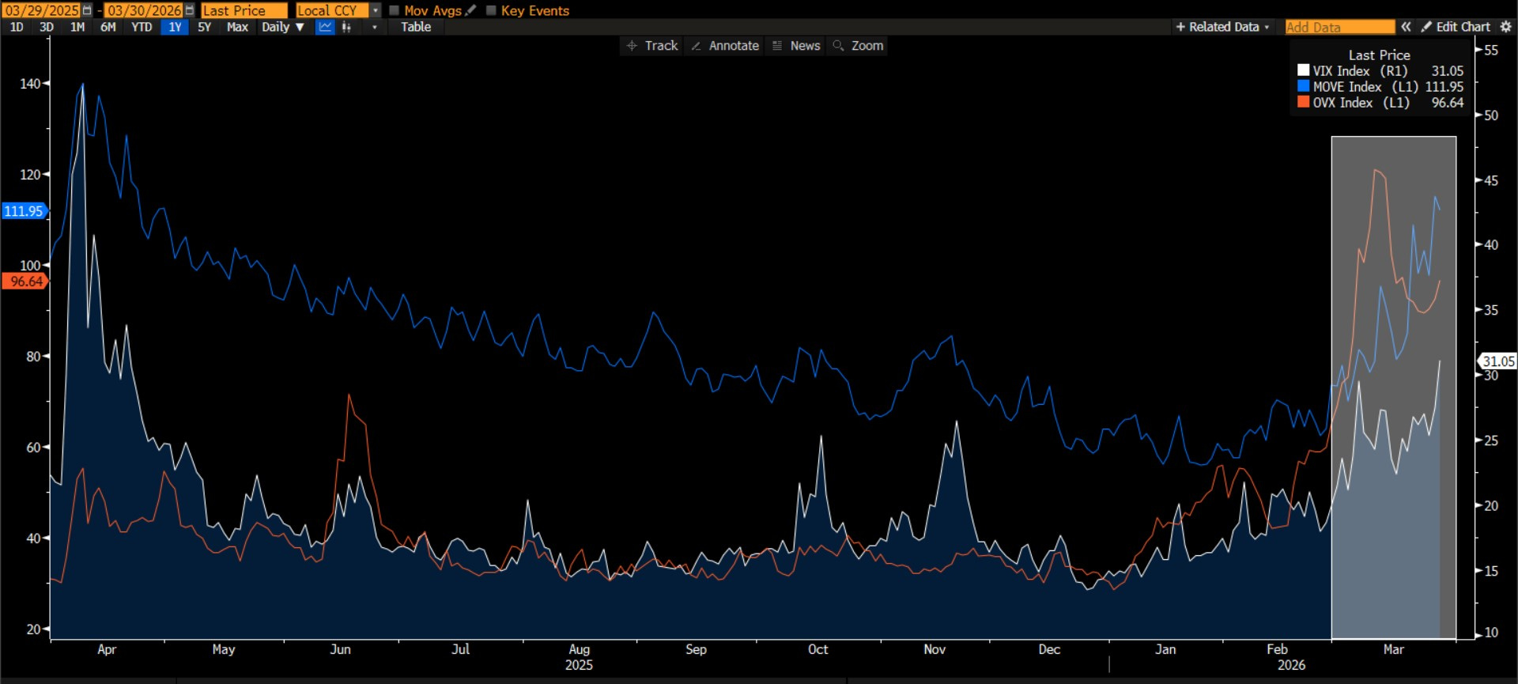This screenshot has width=1518, height=684.
Task: Expand the Related Data menu
Action: point(1222,27)
